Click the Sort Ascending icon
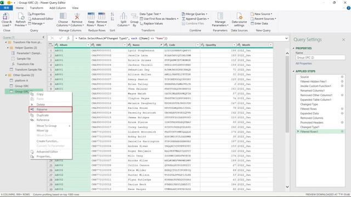This screenshot has width=351, height=197. (x=112, y=14)
